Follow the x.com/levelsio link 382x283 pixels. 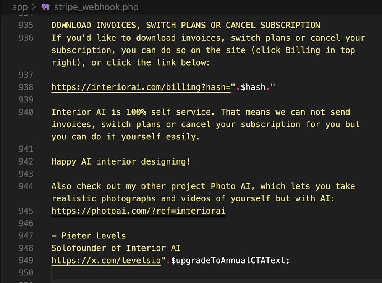click(106, 260)
